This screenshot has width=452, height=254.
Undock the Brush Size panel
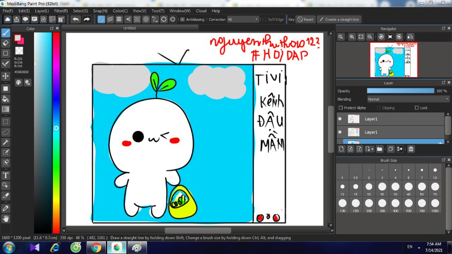[444, 160]
